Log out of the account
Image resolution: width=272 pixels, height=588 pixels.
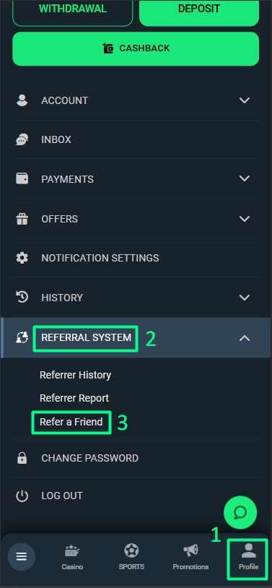[136, 496]
